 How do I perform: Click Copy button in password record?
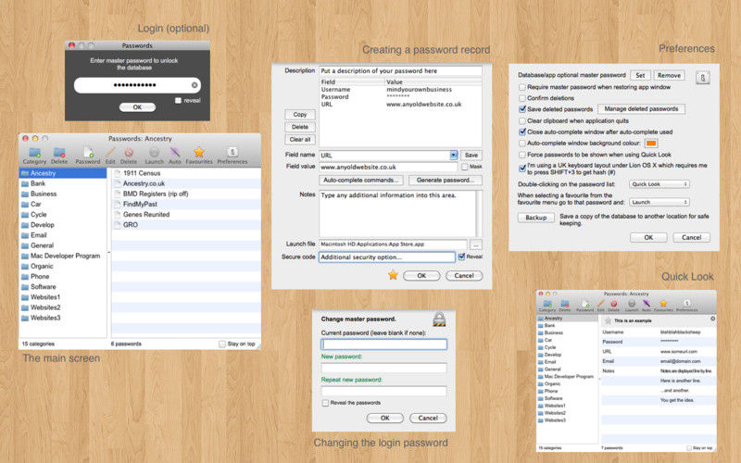pos(300,114)
